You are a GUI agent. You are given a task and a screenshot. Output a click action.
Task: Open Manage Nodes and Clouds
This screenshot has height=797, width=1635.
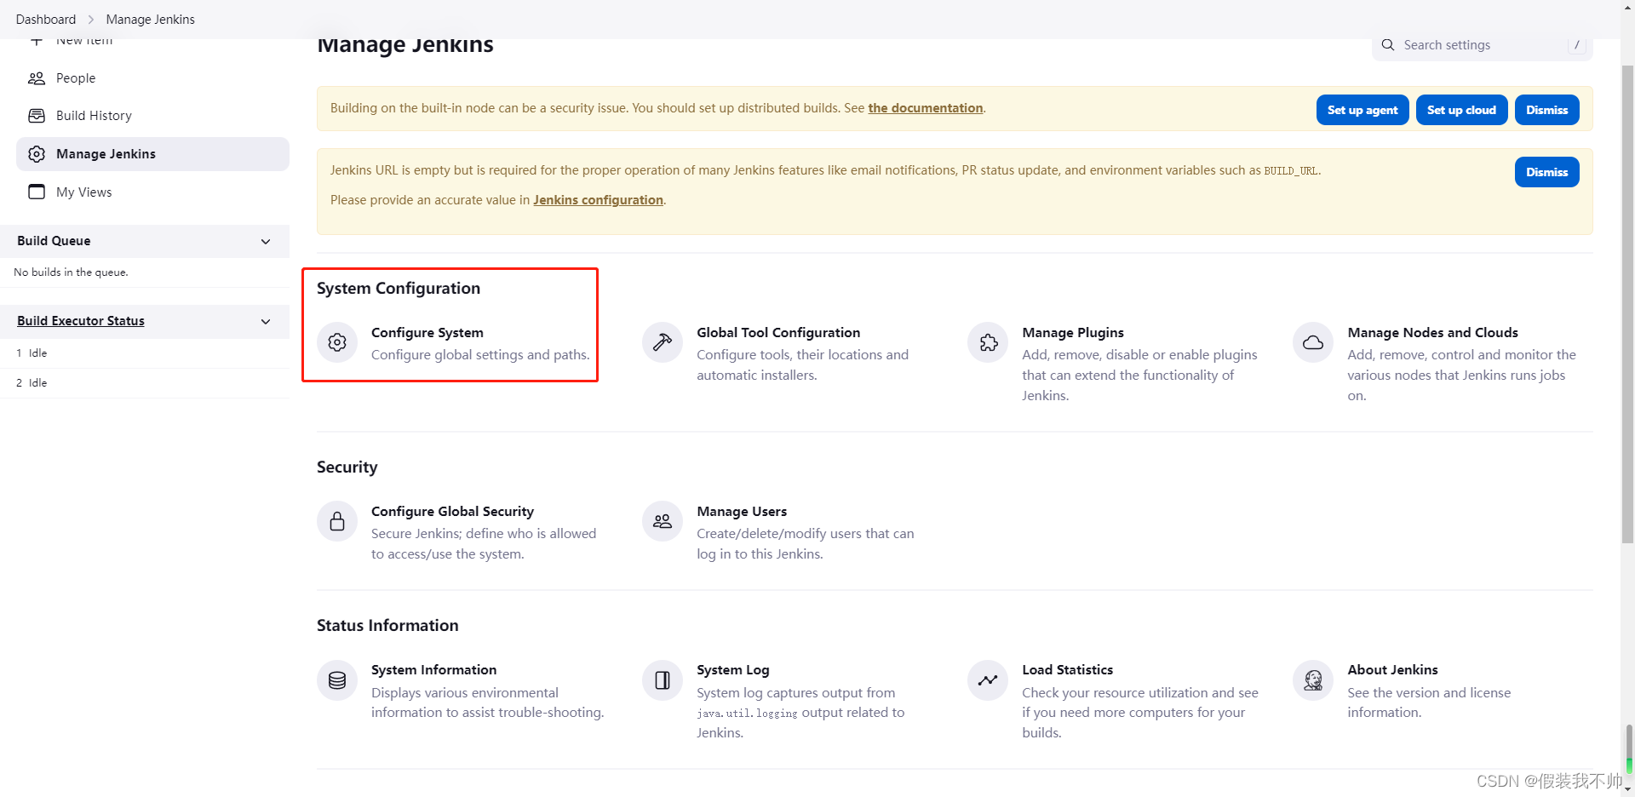[1432, 333]
